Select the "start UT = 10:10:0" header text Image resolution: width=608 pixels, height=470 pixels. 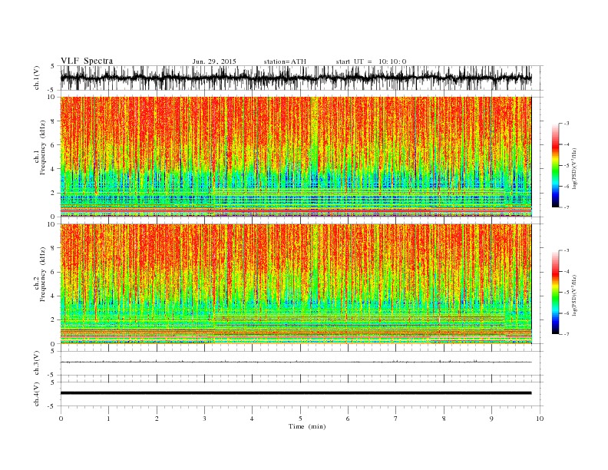click(x=371, y=61)
